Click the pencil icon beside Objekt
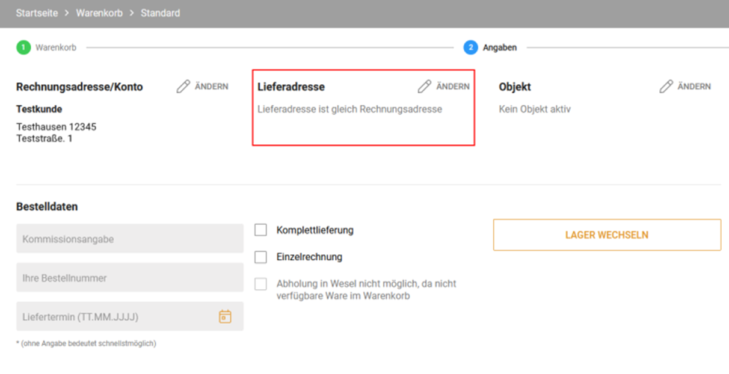This screenshot has width=729, height=374. [666, 87]
